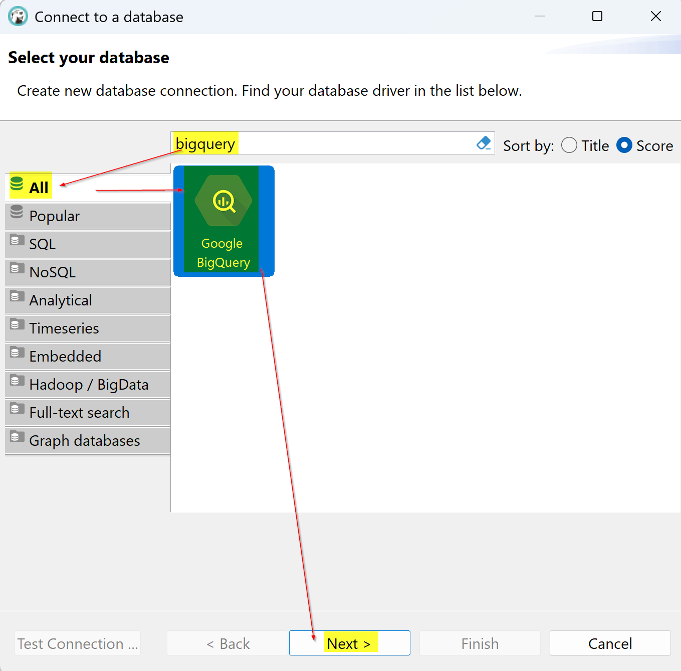Show NoSQL databases category
This screenshot has width=681, height=671.
(88, 272)
